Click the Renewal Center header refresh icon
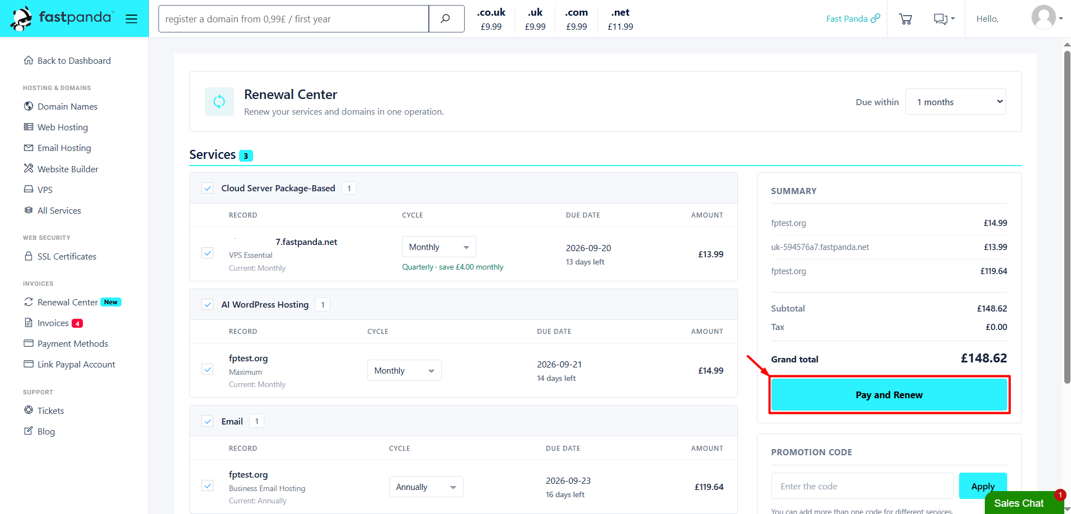Image resolution: width=1071 pixels, height=514 pixels. point(219,102)
